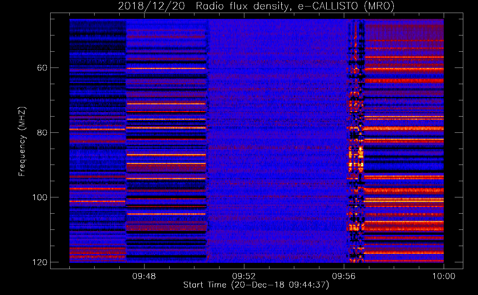Click the 'Frequency (MHZ)' axis label
Viewport: 478px width, 295px height.
(22, 142)
